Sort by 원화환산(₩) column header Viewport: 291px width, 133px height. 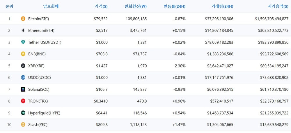point(136,6)
